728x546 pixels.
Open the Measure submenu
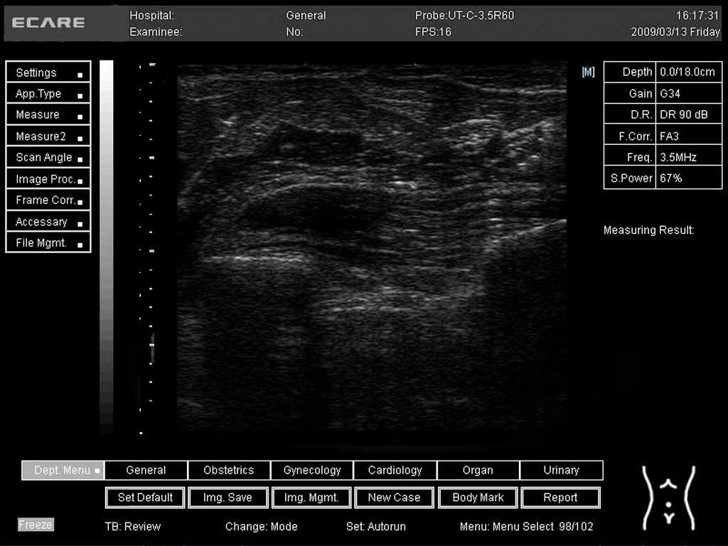48,114
